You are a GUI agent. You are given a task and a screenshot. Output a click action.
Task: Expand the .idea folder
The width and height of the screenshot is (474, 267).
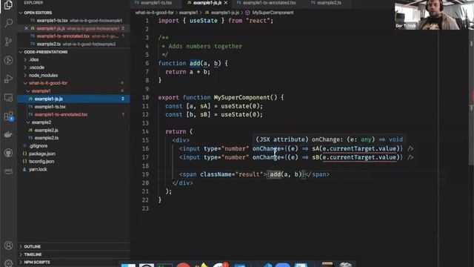point(33,59)
